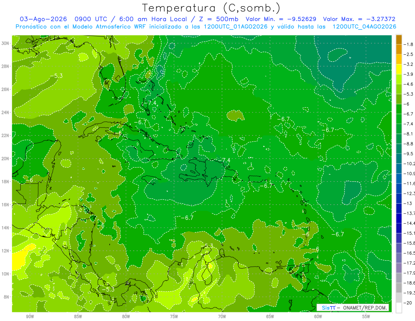Image resolution: width=415 pixels, height=321 pixels.
Task: Click the "-10.2" legend label
Action: pyautogui.click(x=409, y=163)
